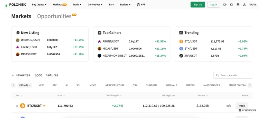Click the MIDAS icon in New Listing
This screenshot has height=118, width=263.
click(18, 54)
